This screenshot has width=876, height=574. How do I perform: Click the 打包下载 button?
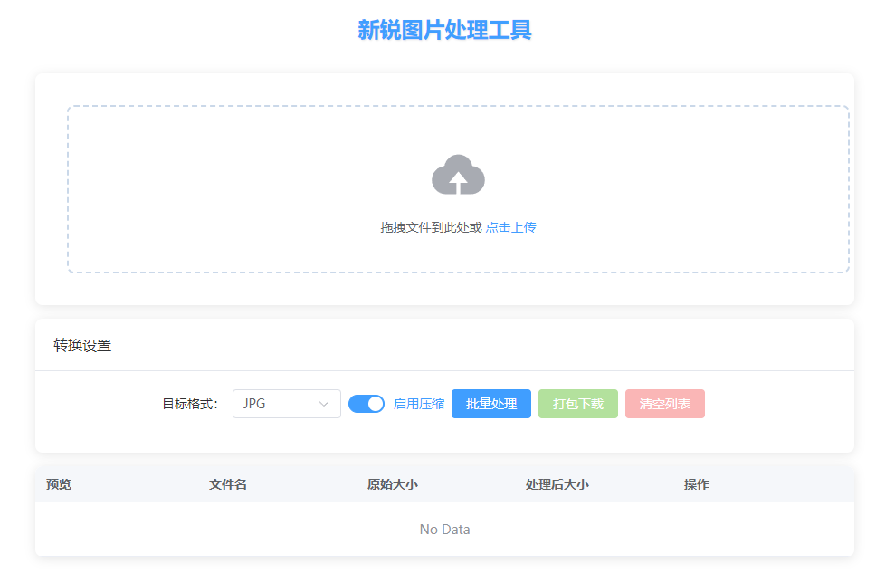[x=578, y=404]
